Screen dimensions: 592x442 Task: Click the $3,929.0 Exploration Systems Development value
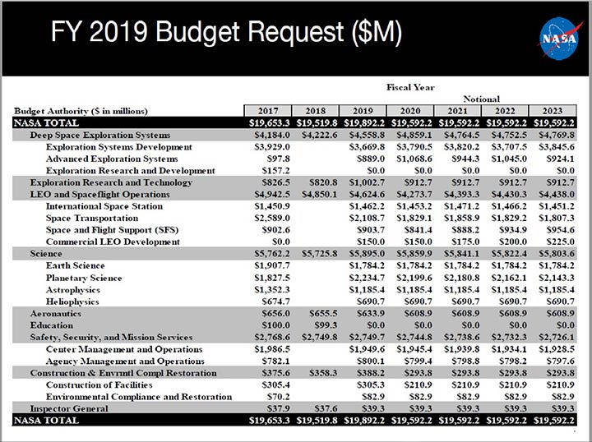(x=272, y=147)
